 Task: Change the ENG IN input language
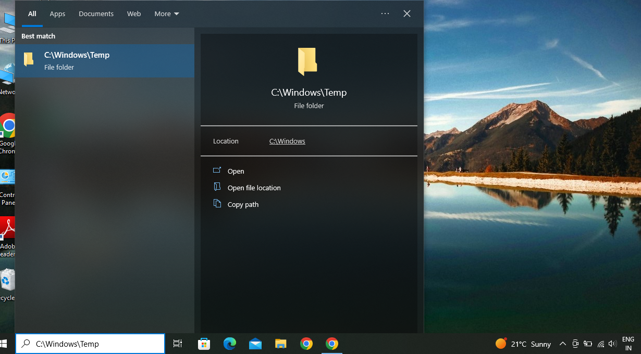pyautogui.click(x=628, y=344)
